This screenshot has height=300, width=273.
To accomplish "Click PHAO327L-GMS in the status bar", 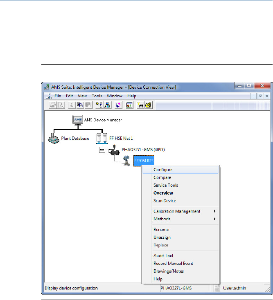I will pyautogui.click(x=176, y=288).
